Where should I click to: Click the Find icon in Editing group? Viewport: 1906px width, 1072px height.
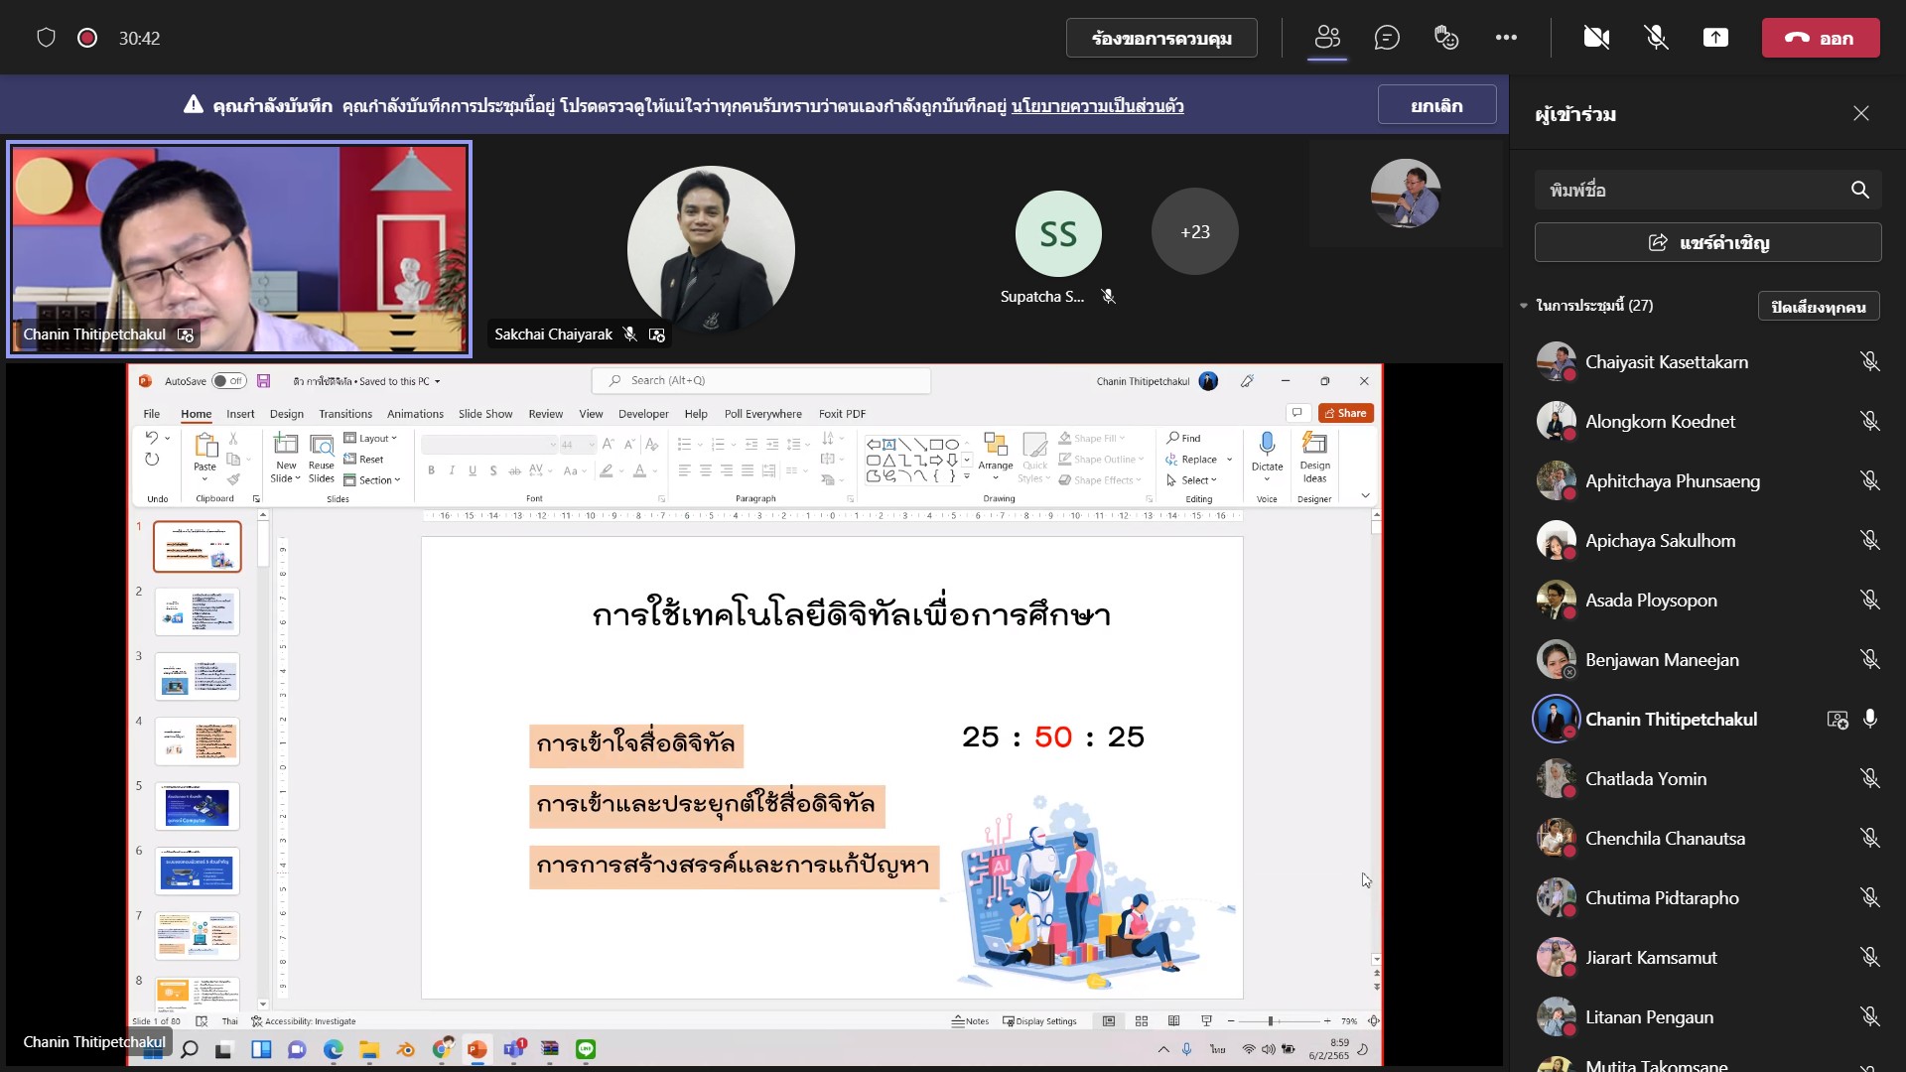1184,438
